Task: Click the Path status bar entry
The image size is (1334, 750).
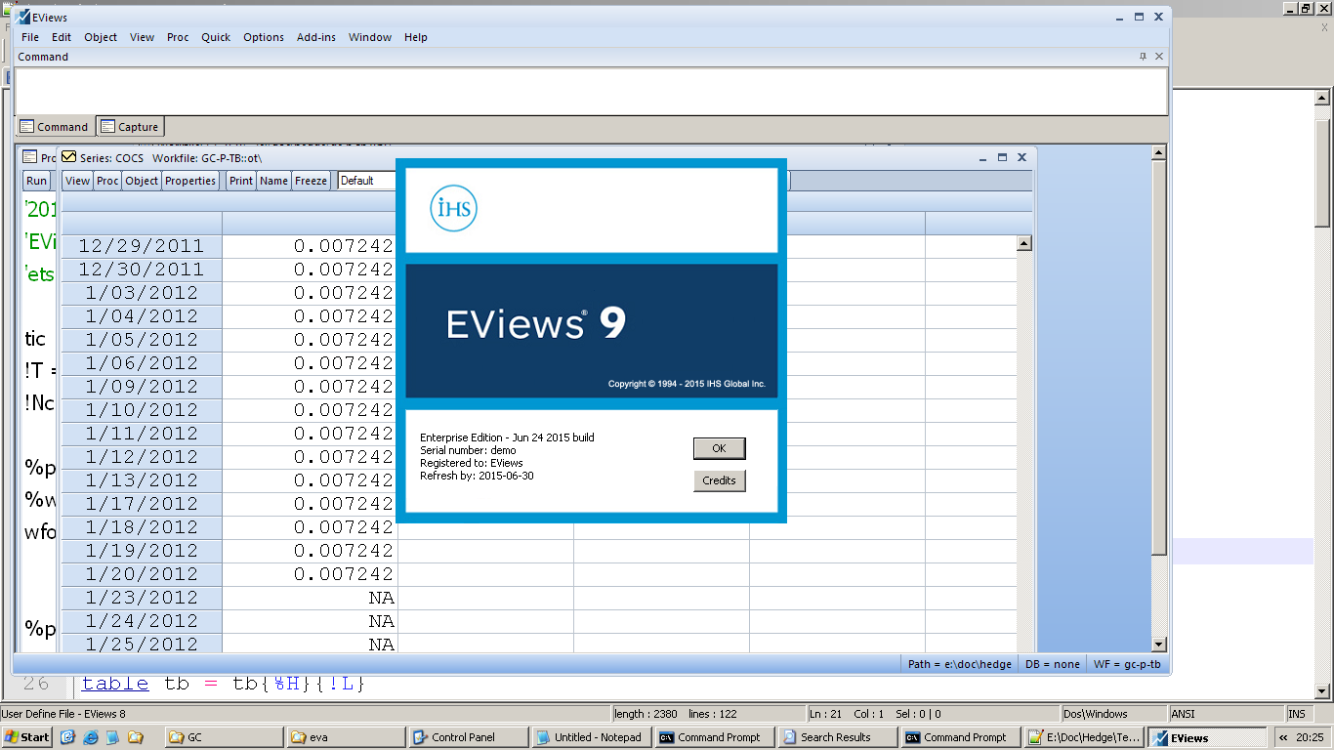Action: point(959,664)
